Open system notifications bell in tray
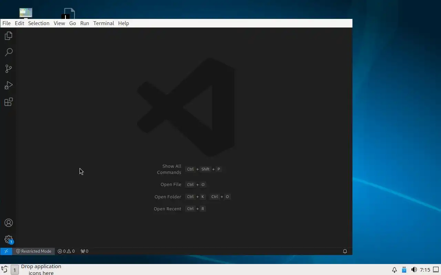441x275 pixels. (x=394, y=270)
